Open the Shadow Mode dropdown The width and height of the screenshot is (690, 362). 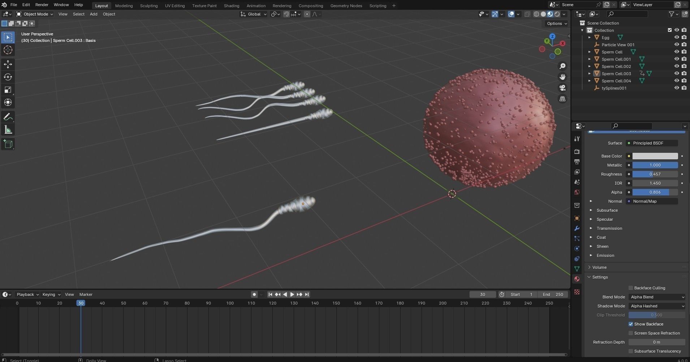point(657,306)
